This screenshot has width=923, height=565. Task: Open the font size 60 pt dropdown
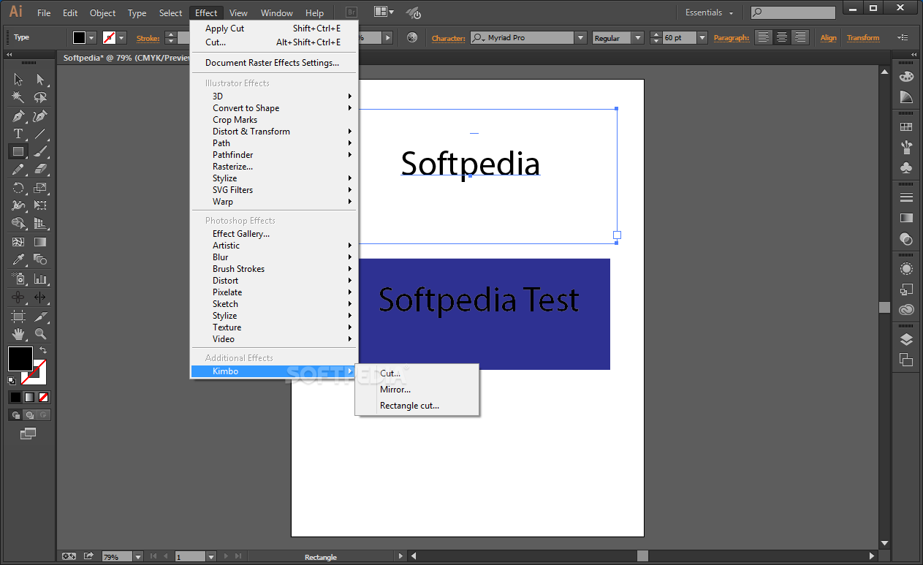pos(702,38)
